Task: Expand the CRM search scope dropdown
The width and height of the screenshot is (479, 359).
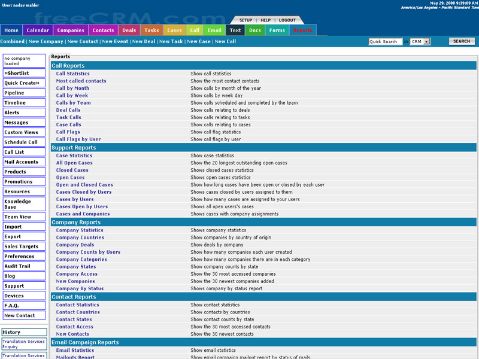Action: [420, 41]
